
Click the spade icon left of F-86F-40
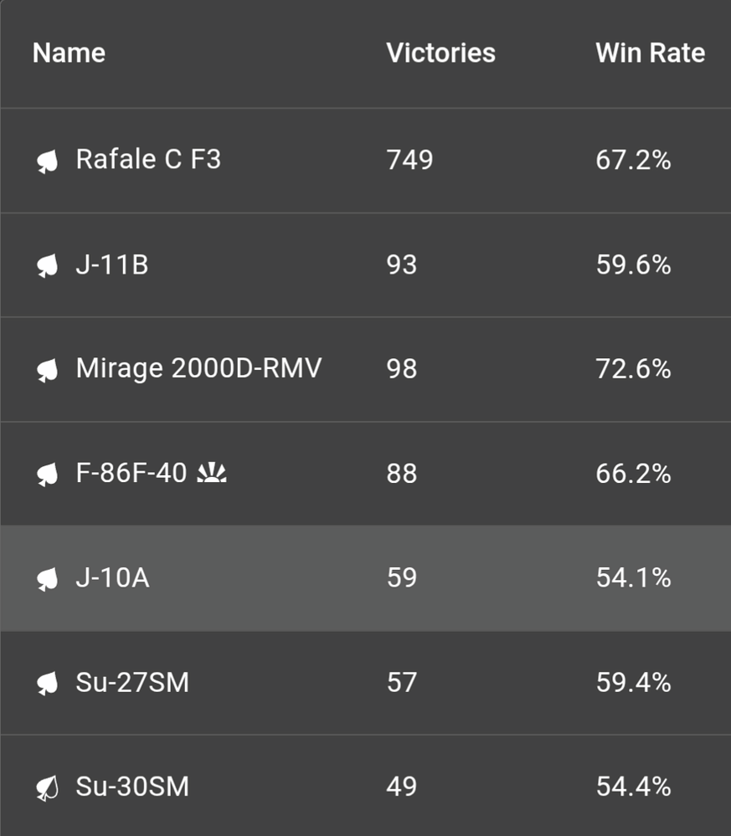48,474
